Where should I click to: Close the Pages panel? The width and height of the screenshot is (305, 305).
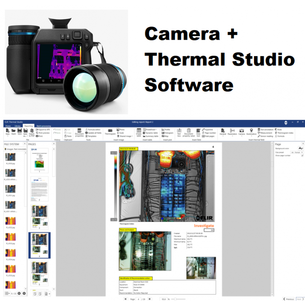click(54, 144)
